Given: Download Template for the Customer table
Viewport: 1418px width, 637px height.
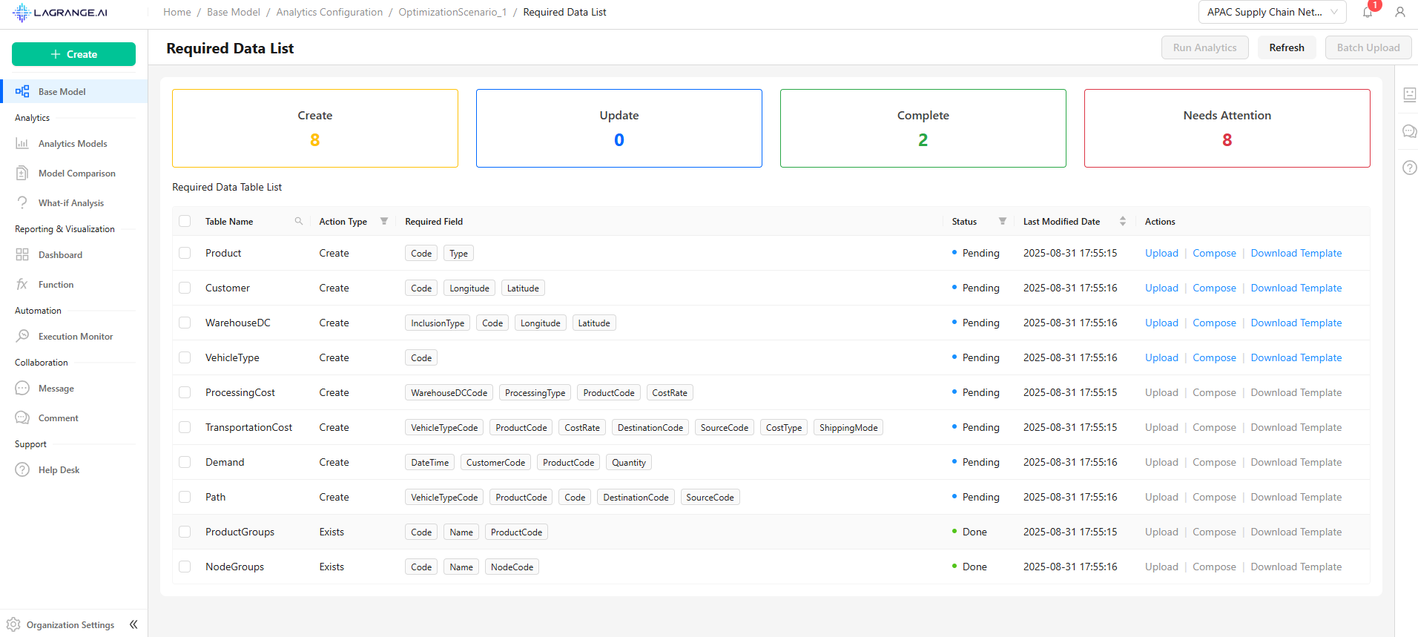Looking at the screenshot, I should pyautogui.click(x=1296, y=288).
